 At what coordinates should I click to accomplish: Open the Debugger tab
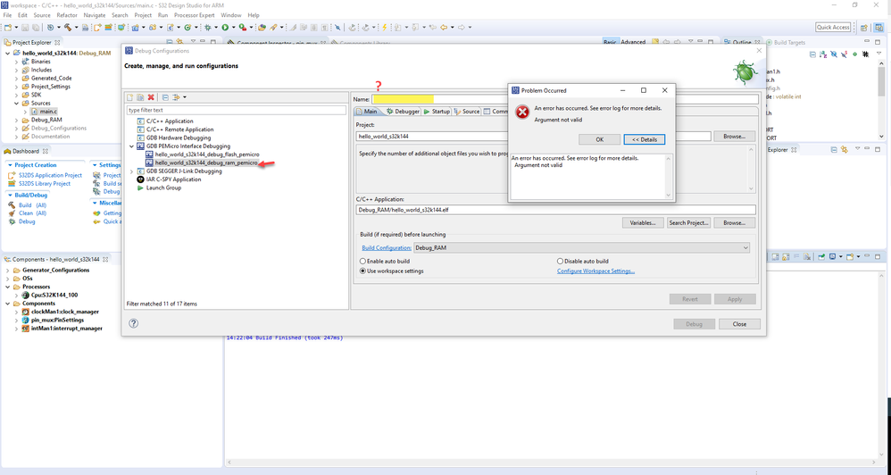point(403,112)
